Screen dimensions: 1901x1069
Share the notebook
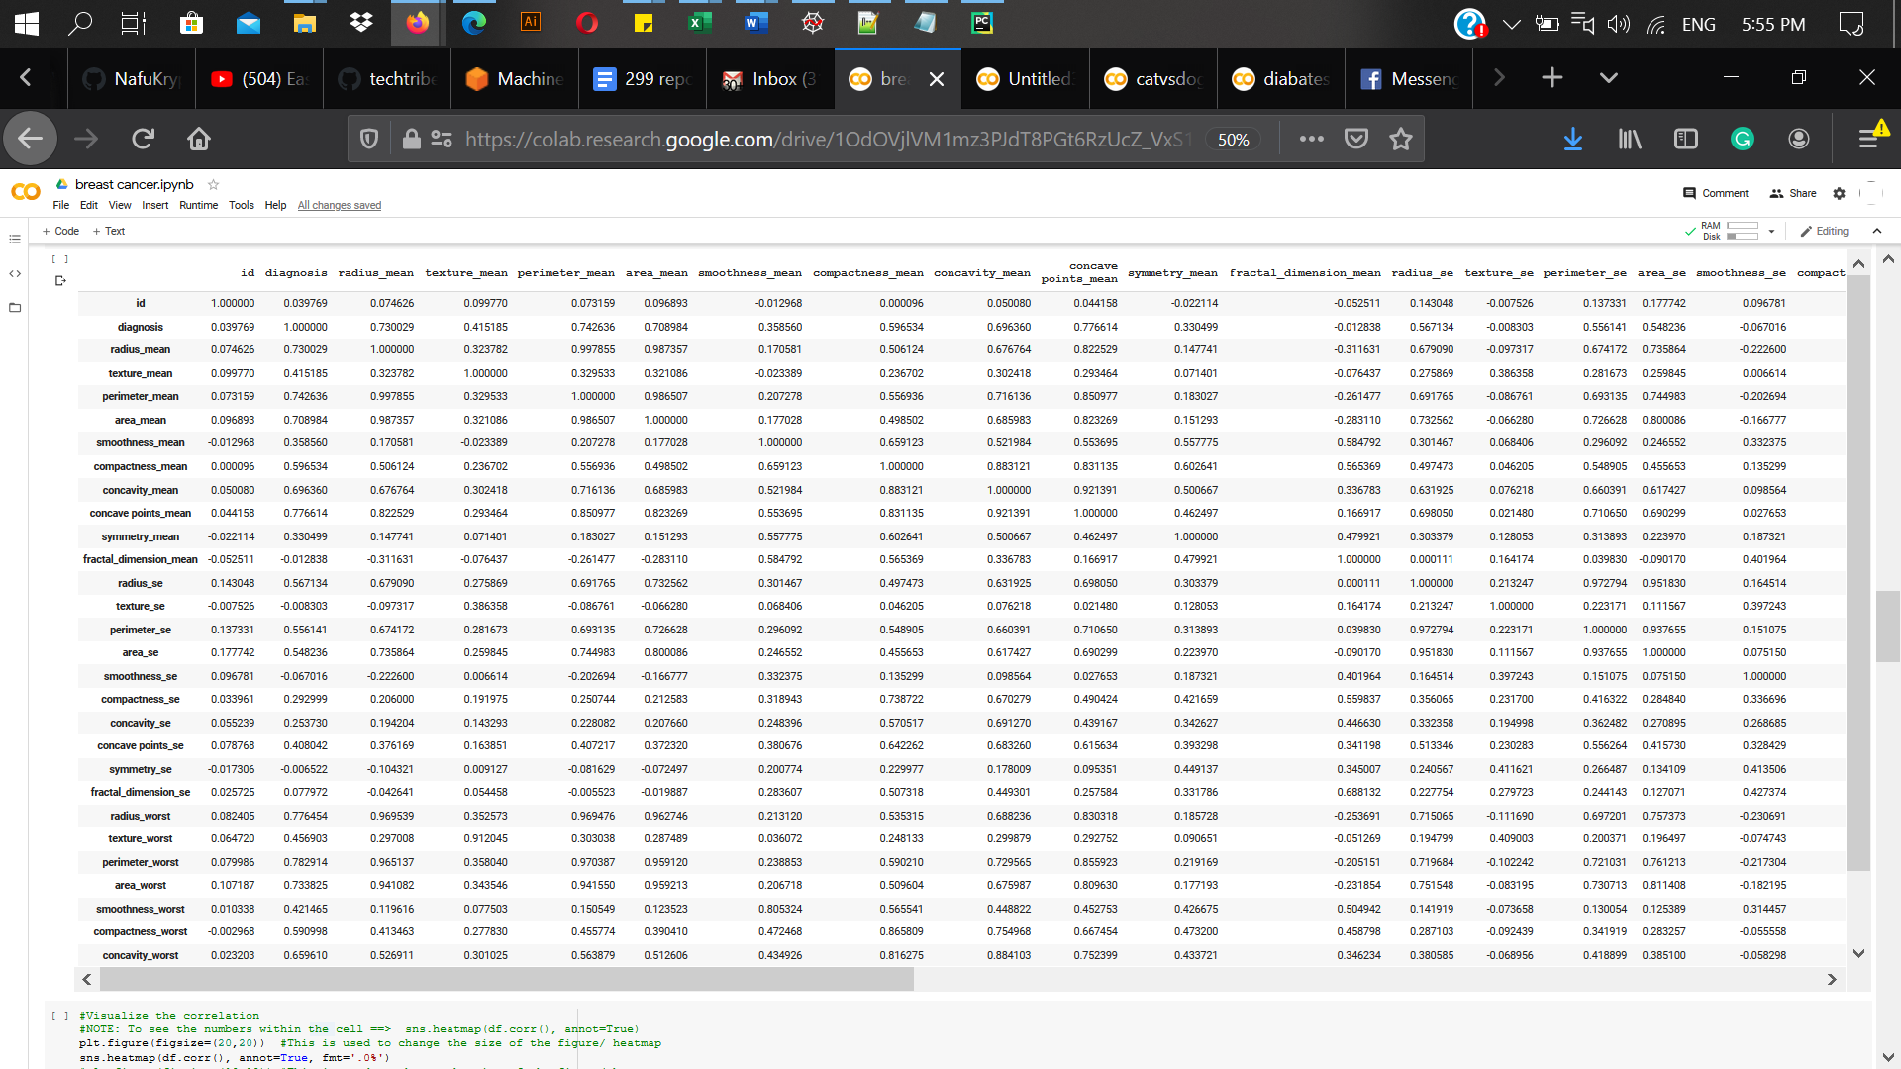point(1793,194)
